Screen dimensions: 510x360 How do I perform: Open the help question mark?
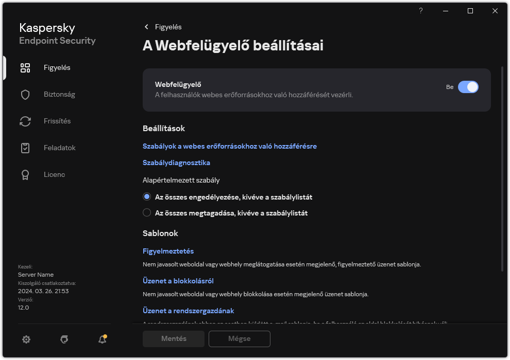420,11
